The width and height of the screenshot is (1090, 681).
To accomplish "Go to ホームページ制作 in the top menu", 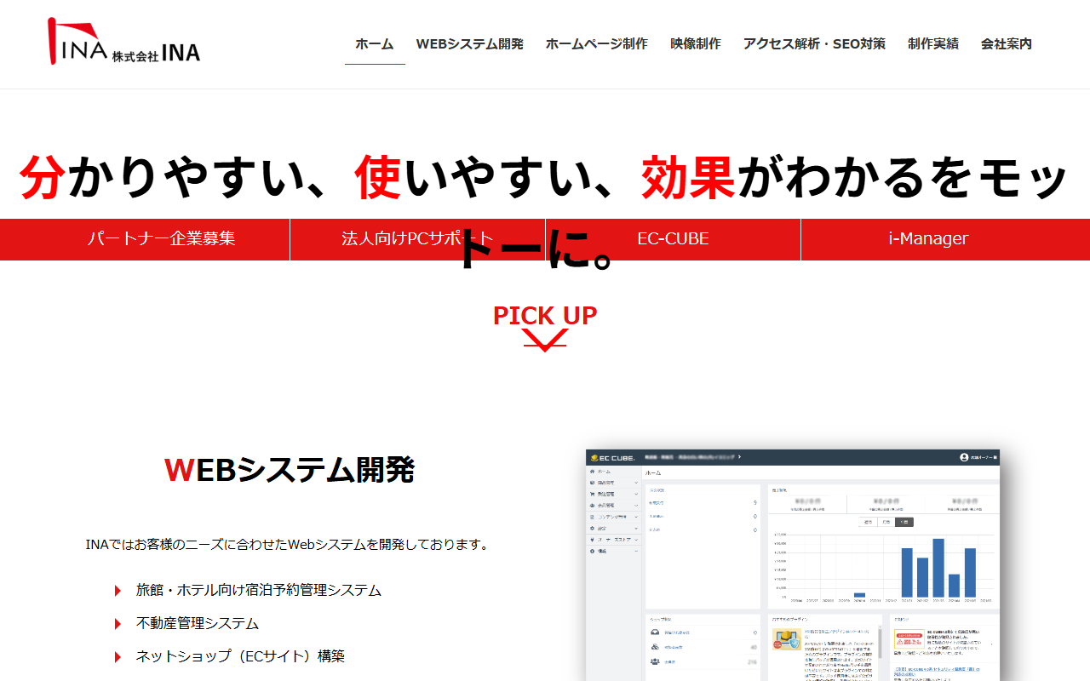I will coord(596,44).
